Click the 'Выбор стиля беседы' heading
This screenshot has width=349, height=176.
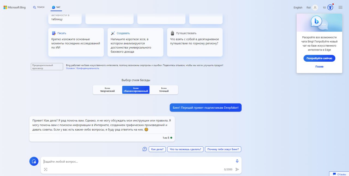136,80
